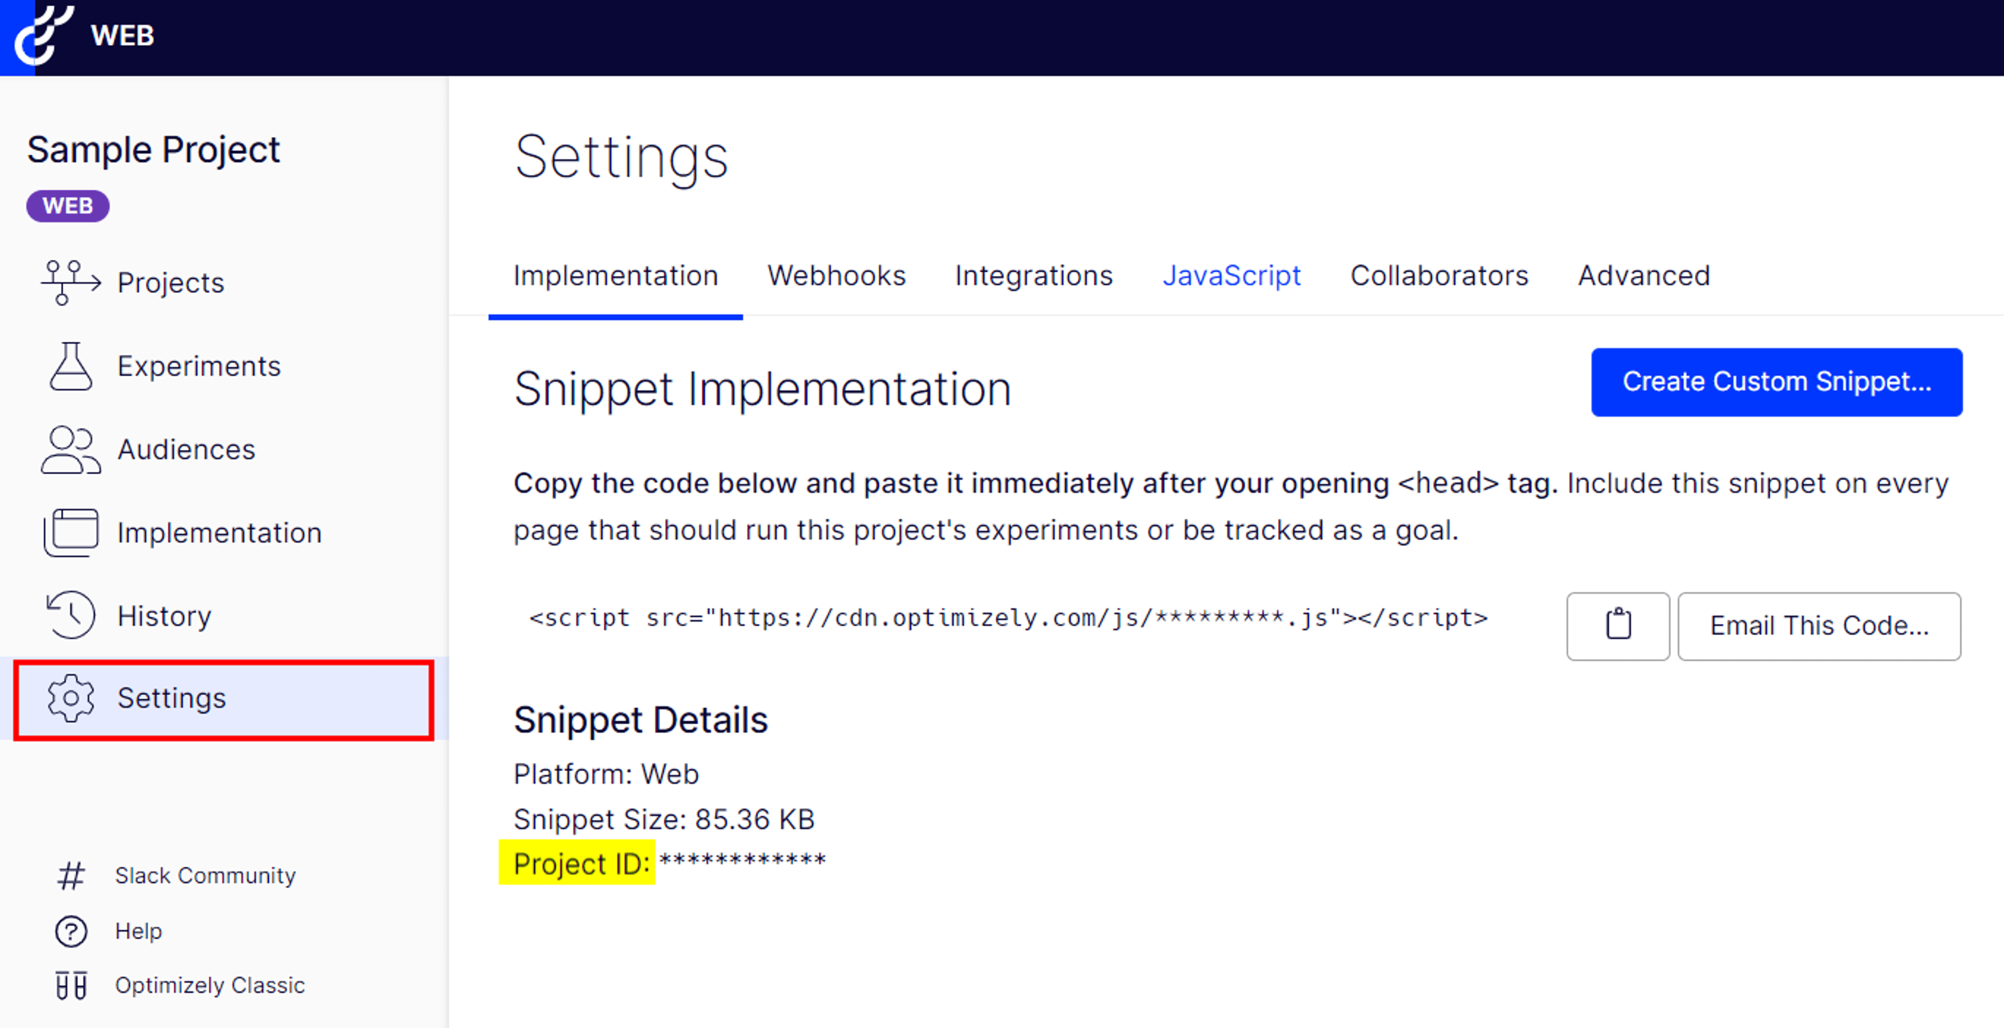Screen dimensions: 2004x1028
Task: Open Audiences in sidebar
Action: point(186,449)
